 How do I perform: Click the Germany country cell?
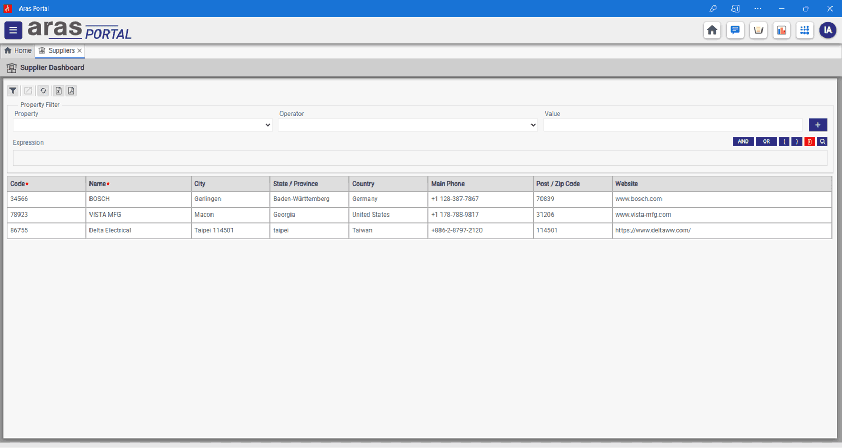tap(388, 199)
